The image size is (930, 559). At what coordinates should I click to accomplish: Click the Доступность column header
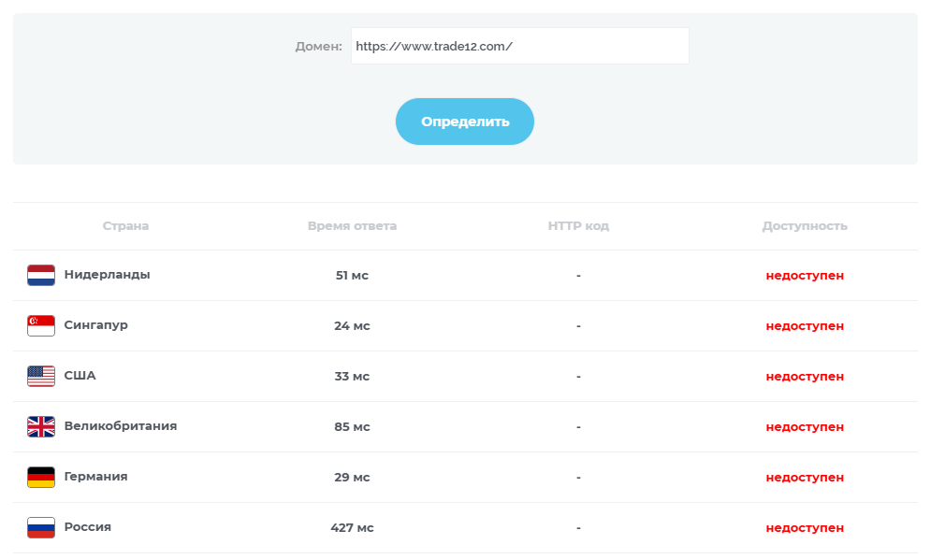tap(805, 226)
